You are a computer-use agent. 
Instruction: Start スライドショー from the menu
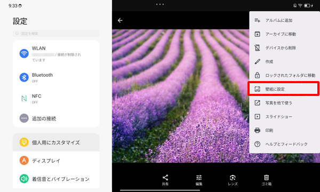(279, 116)
